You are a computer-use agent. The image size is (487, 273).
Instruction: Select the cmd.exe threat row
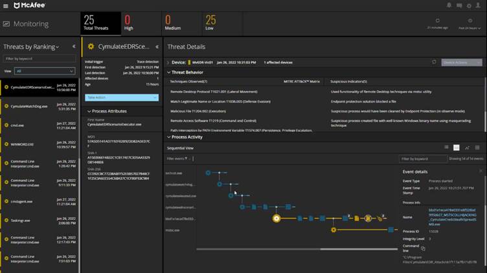coord(40,126)
